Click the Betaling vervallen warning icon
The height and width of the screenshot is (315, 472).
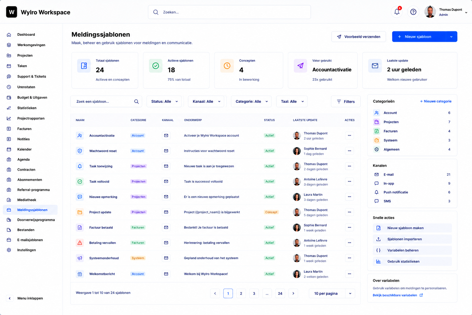[80, 243]
